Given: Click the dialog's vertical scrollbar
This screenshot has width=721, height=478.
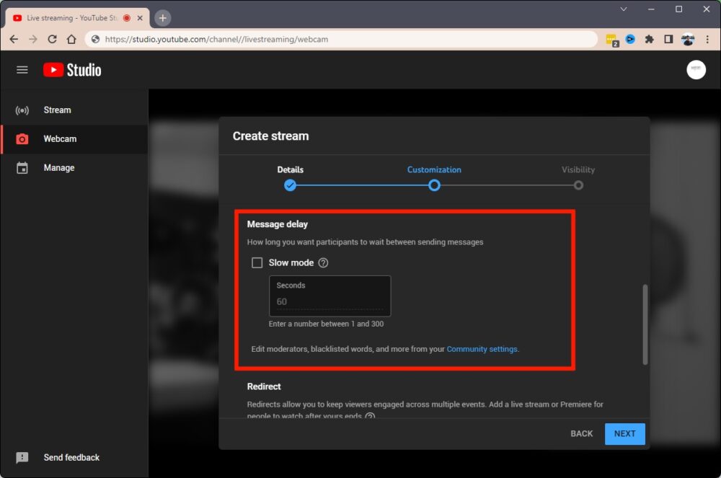Looking at the screenshot, I should click(645, 324).
